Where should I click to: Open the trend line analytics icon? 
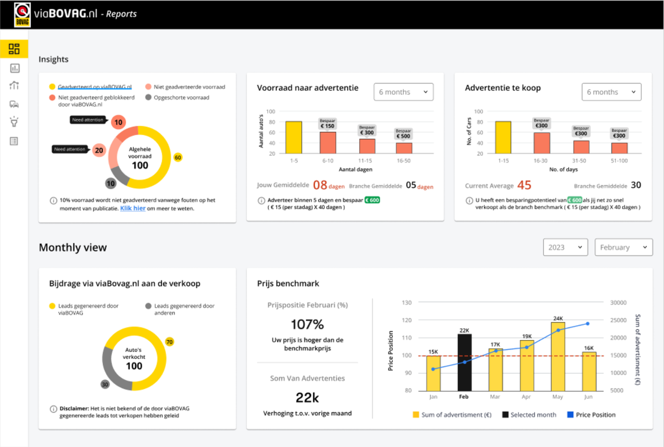(14, 86)
